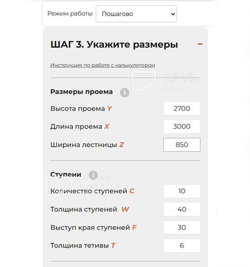250x267 pixels.
Task: Click the Толщина ступеней W field
Action: click(182, 209)
